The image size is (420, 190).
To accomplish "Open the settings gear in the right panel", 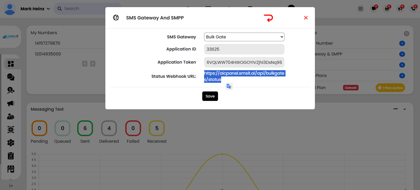I will 407,34.
